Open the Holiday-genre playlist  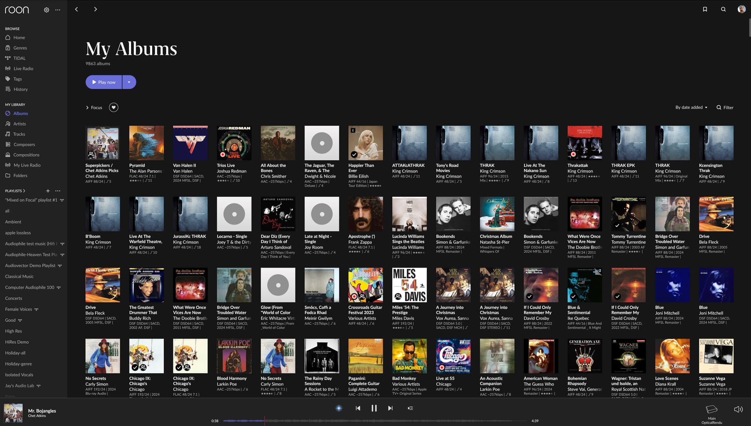tap(18, 364)
